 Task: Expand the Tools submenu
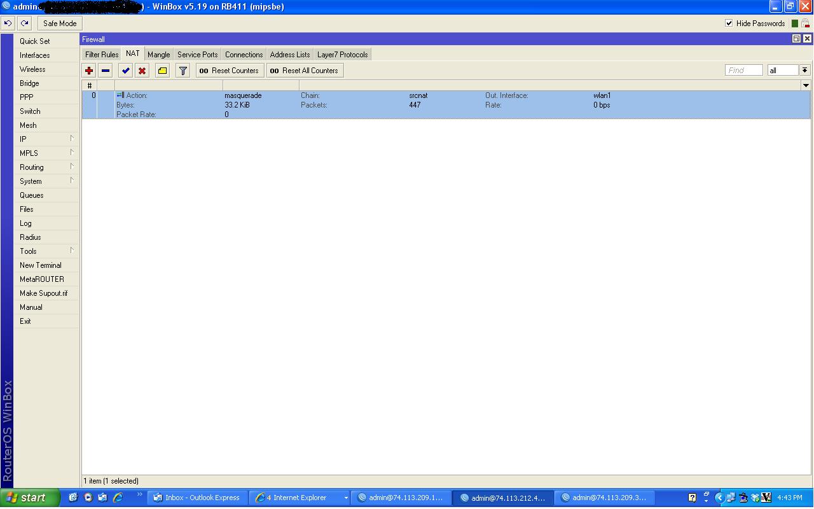pyautogui.click(x=46, y=251)
